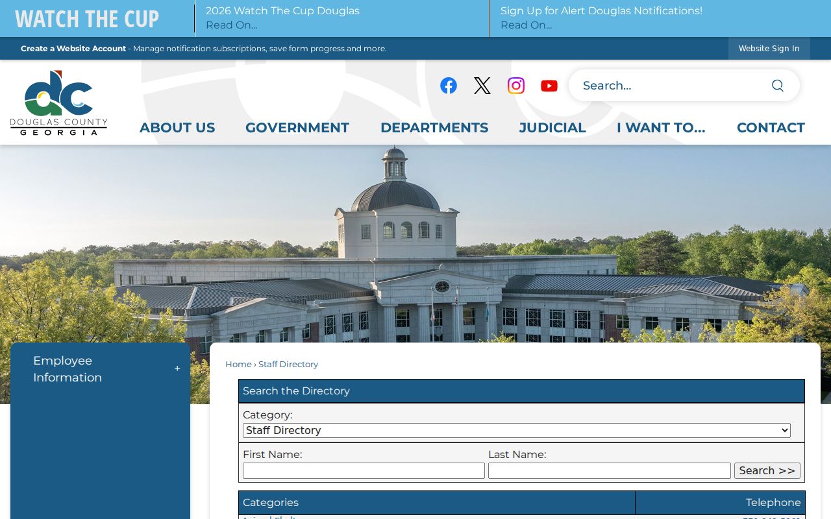Open the Departments menu
This screenshot has height=519, width=831.
434,128
